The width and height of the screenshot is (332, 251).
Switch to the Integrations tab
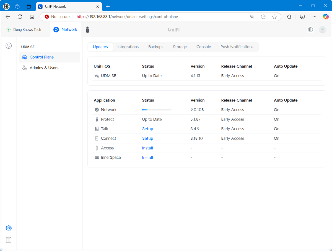pos(128,47)
